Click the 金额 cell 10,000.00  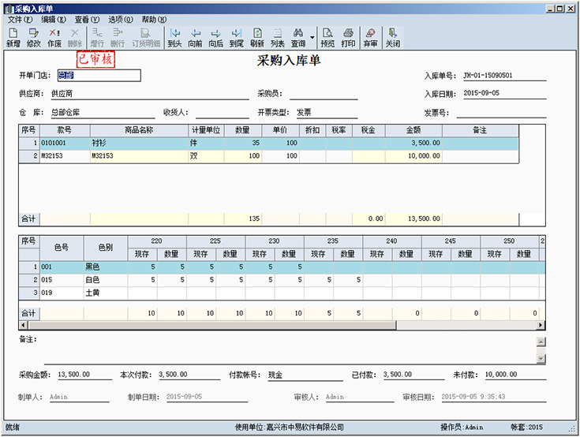point(413,156)
